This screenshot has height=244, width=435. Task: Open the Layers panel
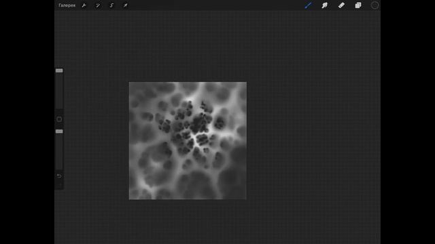(x=358, y=5)
